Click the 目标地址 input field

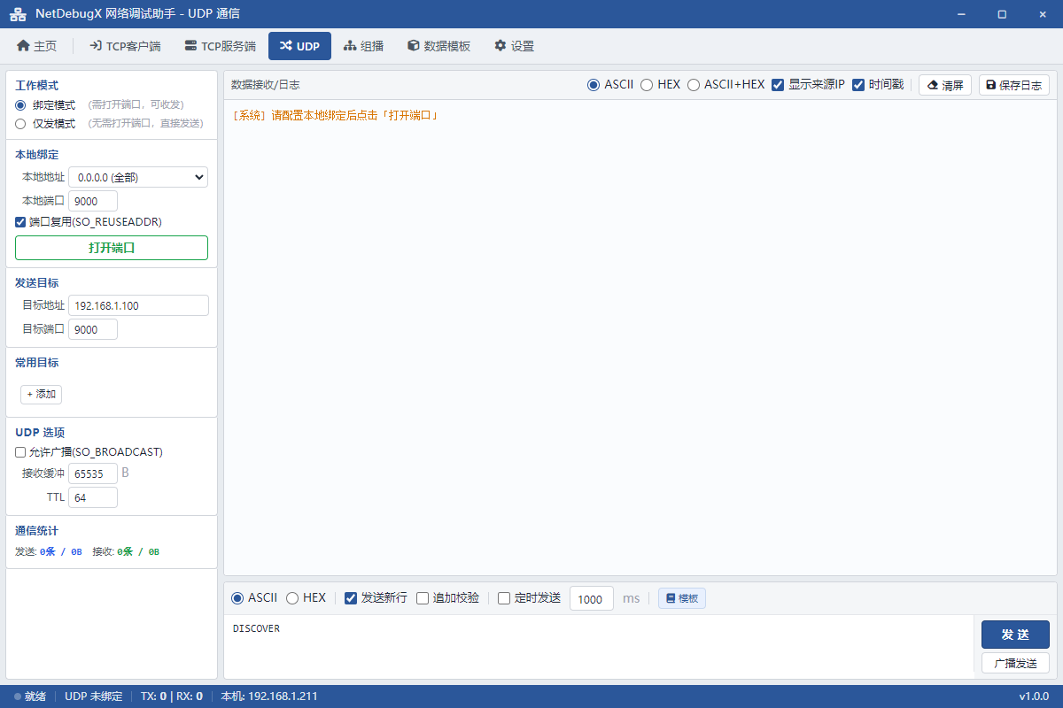tap(138, 305)
